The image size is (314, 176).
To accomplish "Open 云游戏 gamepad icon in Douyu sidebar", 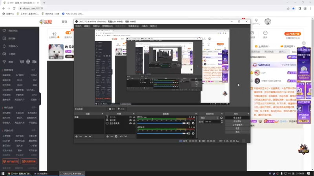I will 4,54.
